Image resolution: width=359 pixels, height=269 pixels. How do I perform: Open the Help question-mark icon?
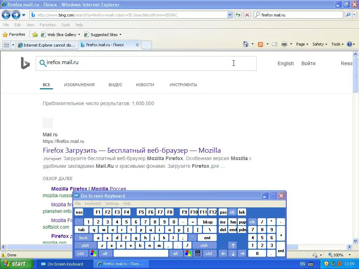[x=350, y=44]
